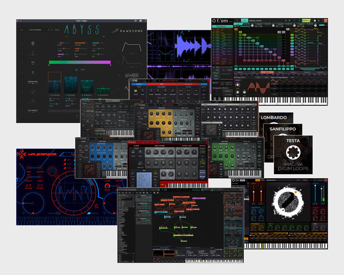This screenshot has width=344, height=275.
Task: Click the top envelope shape display in Abyss
Action: point(132,47)
